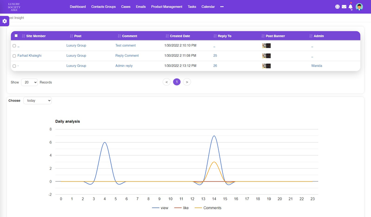Click post banner thumbnail in first row
This screenshot has height=217, width=371.
266,46
